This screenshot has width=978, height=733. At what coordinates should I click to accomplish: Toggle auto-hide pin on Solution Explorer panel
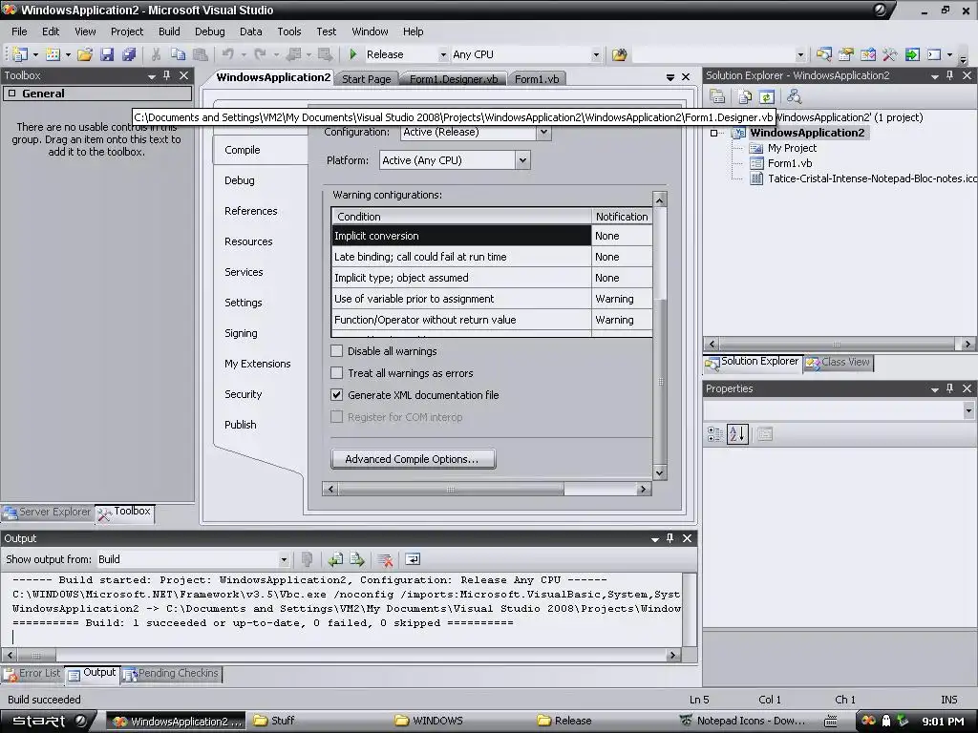(950, 75)
